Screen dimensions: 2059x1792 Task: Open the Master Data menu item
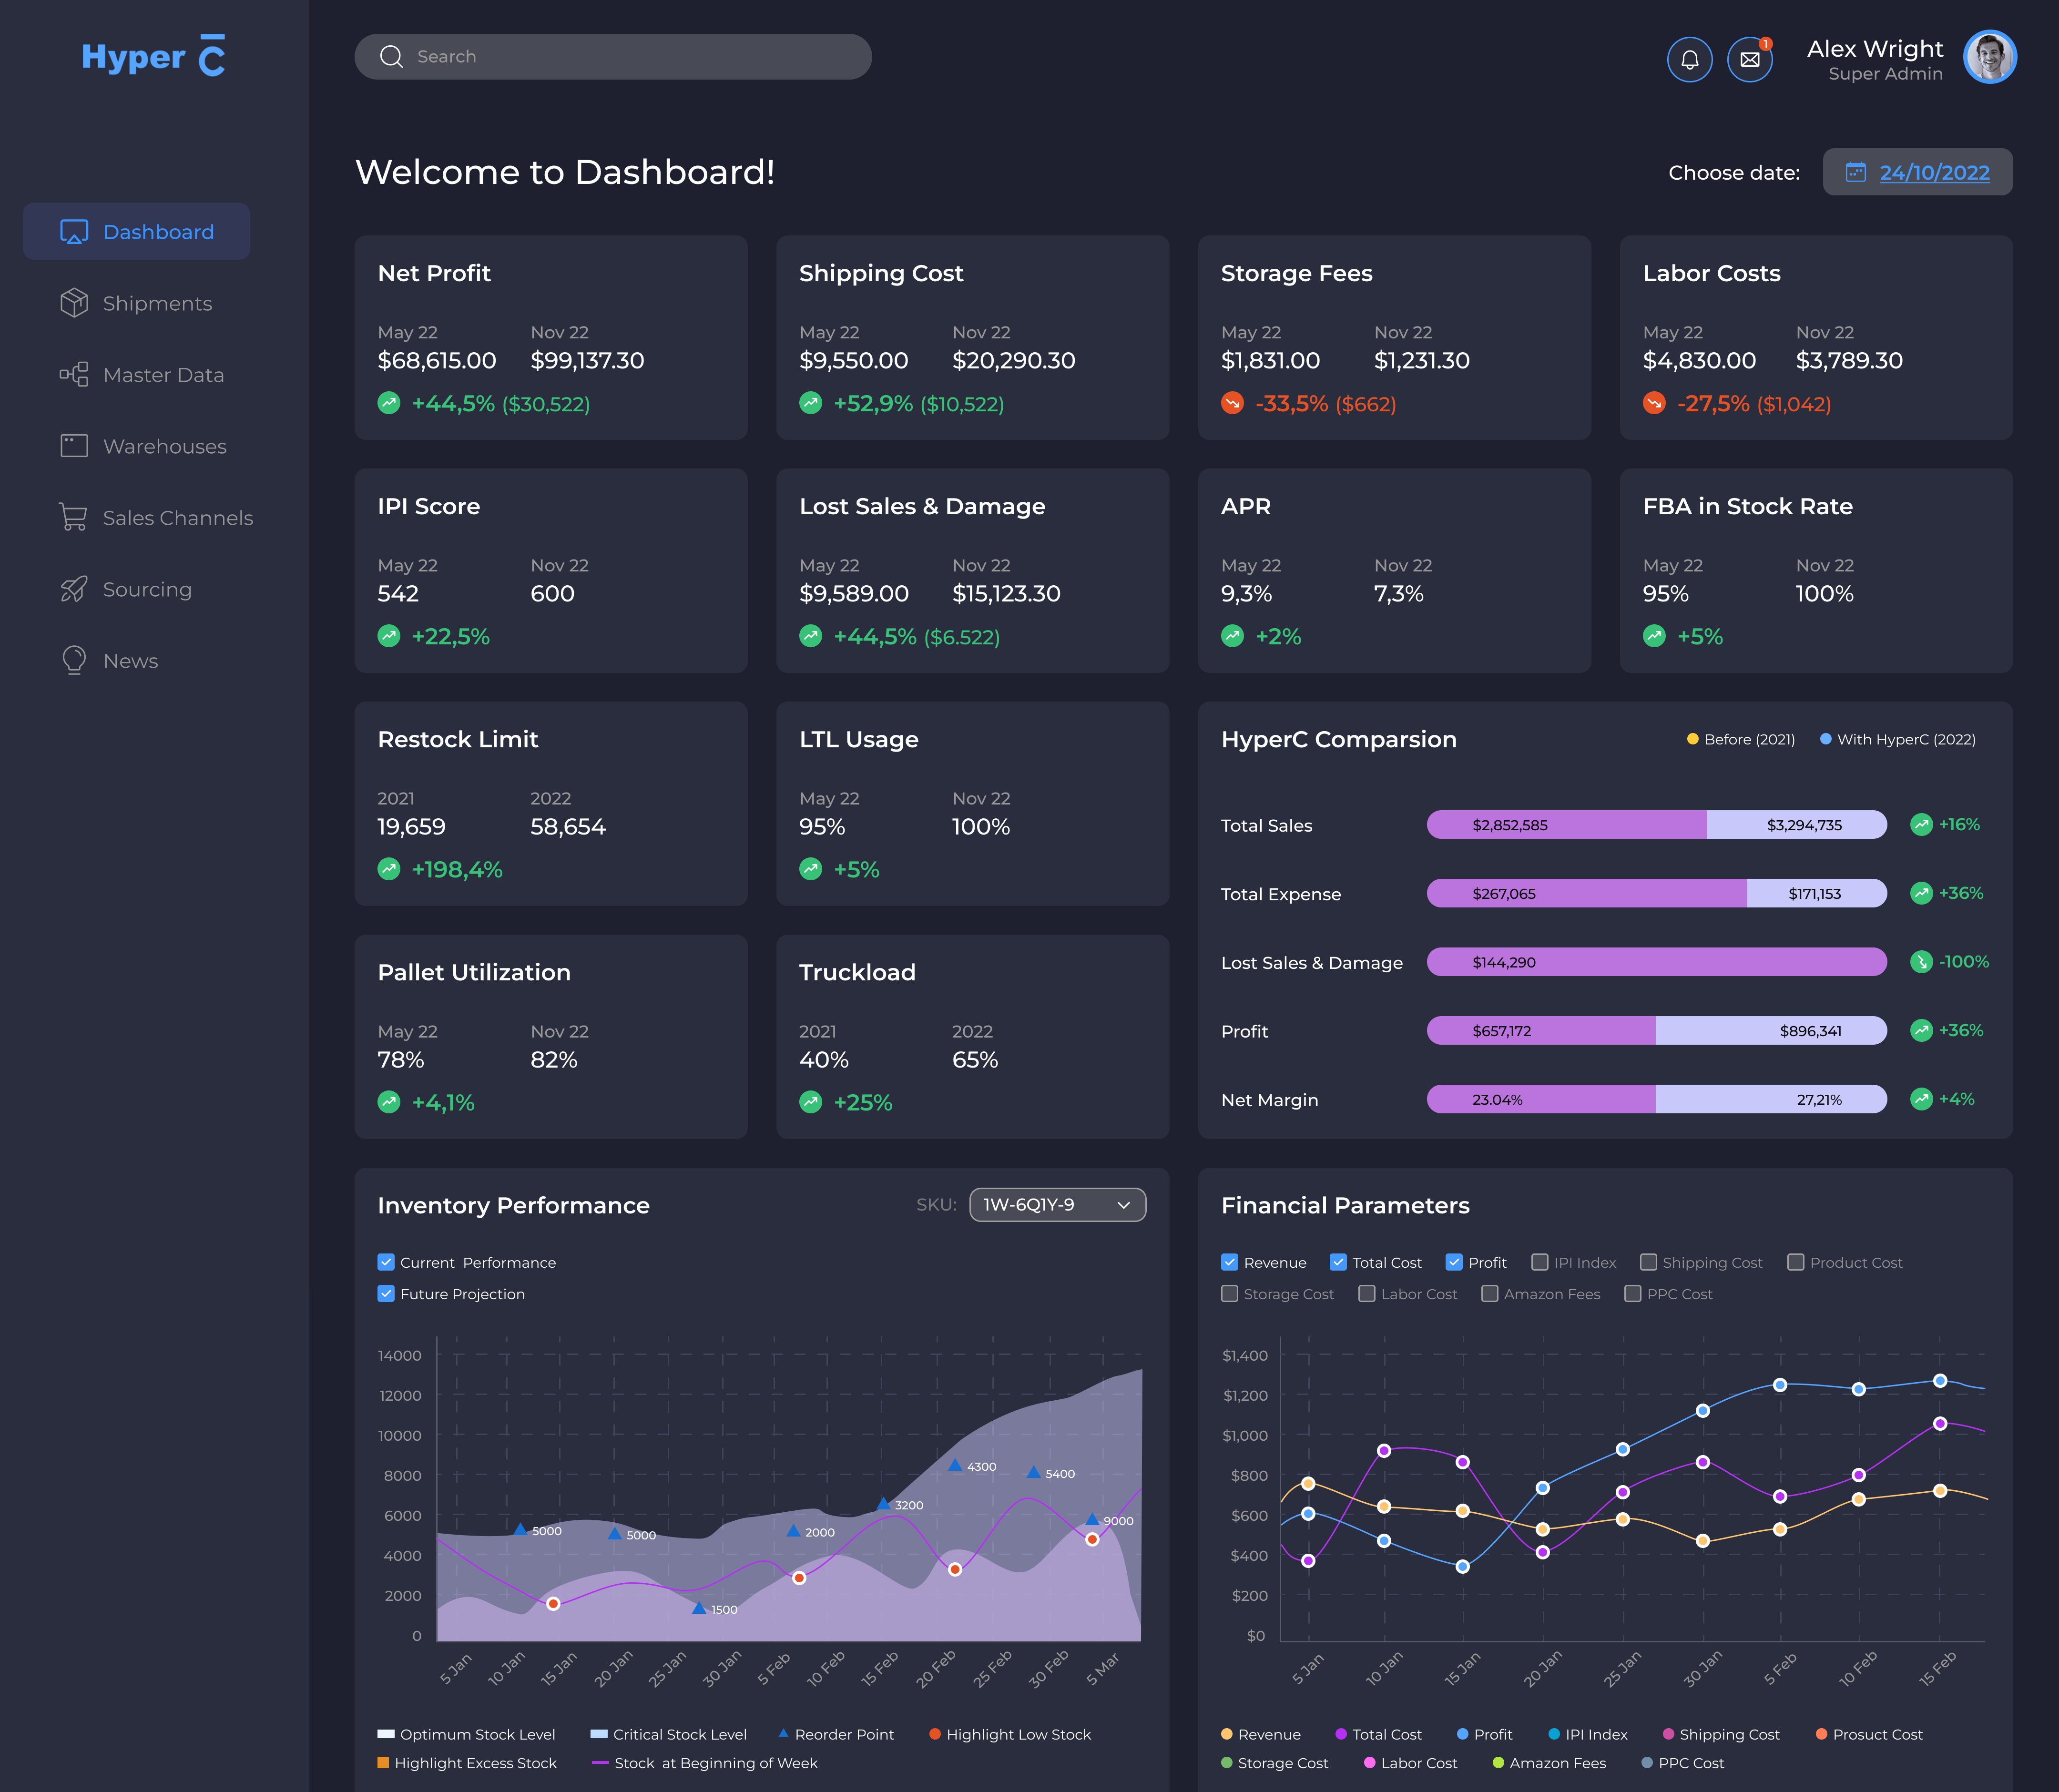pos(163,375)
